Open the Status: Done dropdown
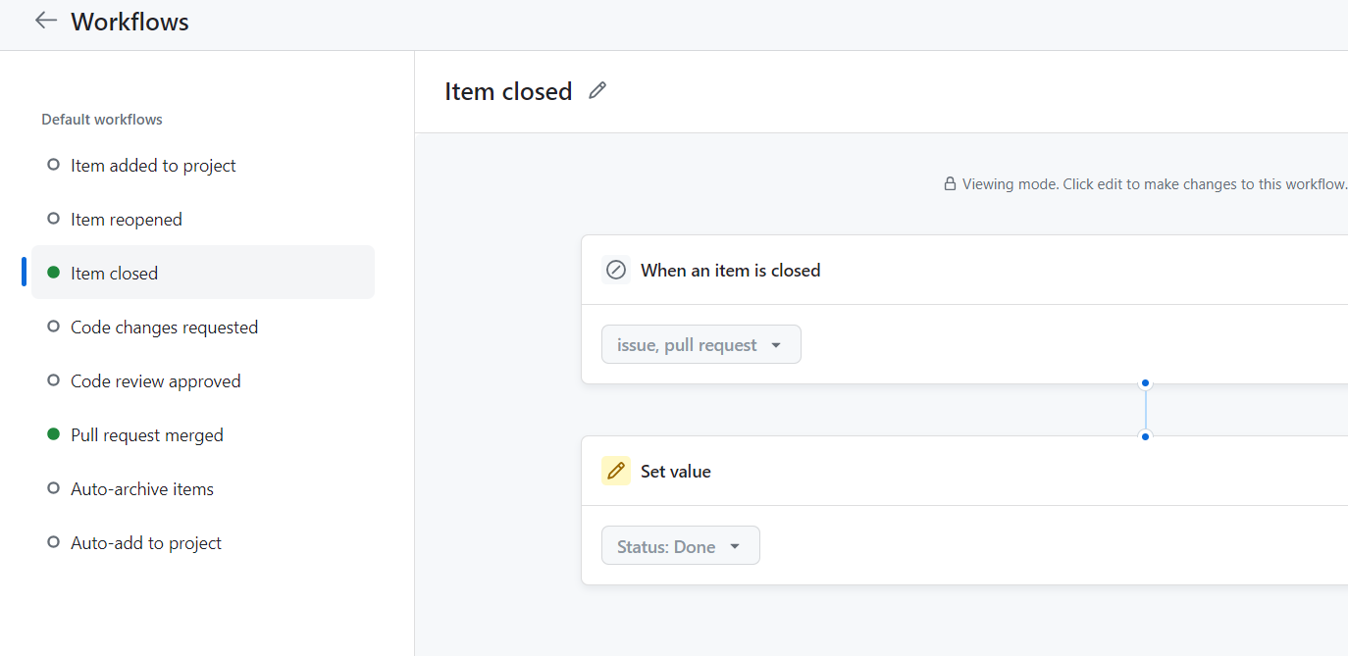The height and width of the screenshot is (656, 1348). (x=680, y=546)
